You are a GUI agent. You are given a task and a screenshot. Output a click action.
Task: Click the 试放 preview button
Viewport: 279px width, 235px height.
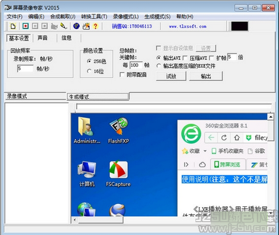point(171,77)
